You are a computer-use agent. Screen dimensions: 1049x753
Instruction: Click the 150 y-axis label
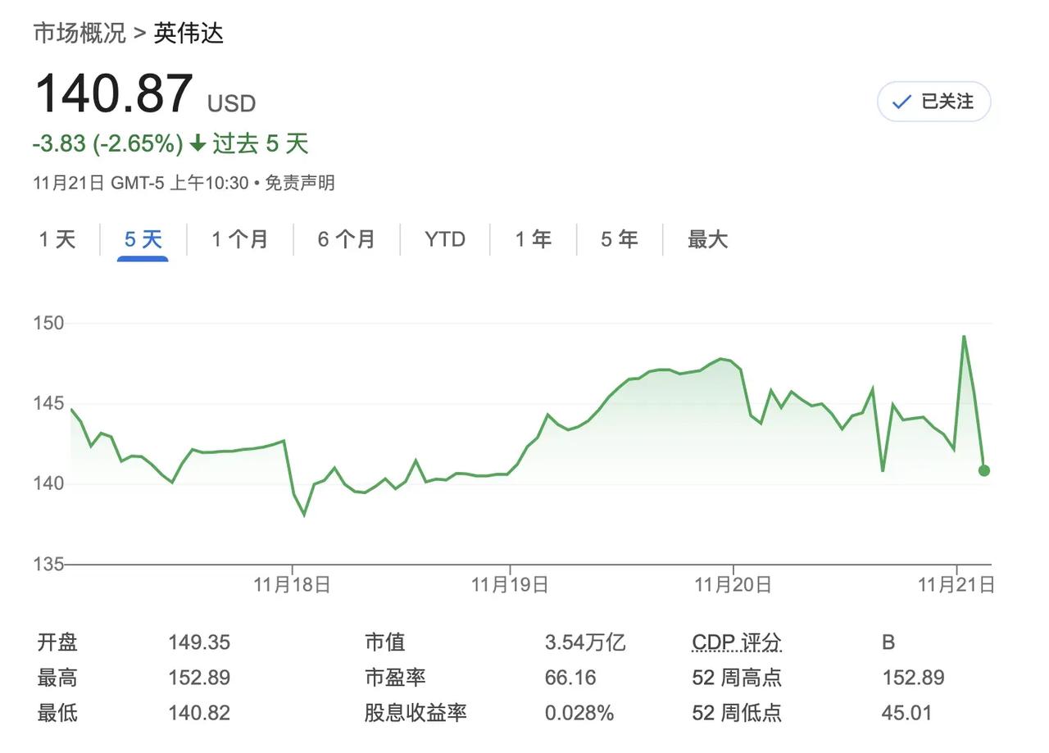48,323
